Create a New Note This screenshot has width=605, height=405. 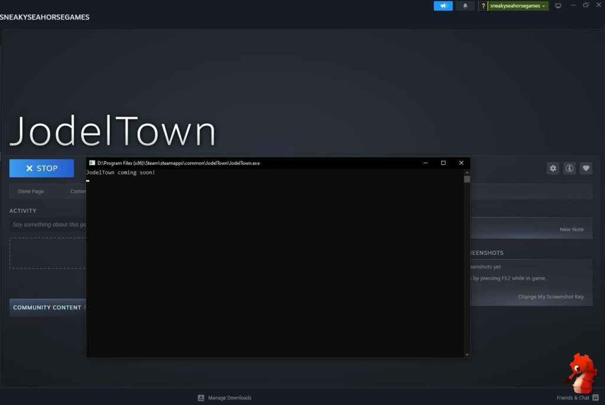click(571, 229)
